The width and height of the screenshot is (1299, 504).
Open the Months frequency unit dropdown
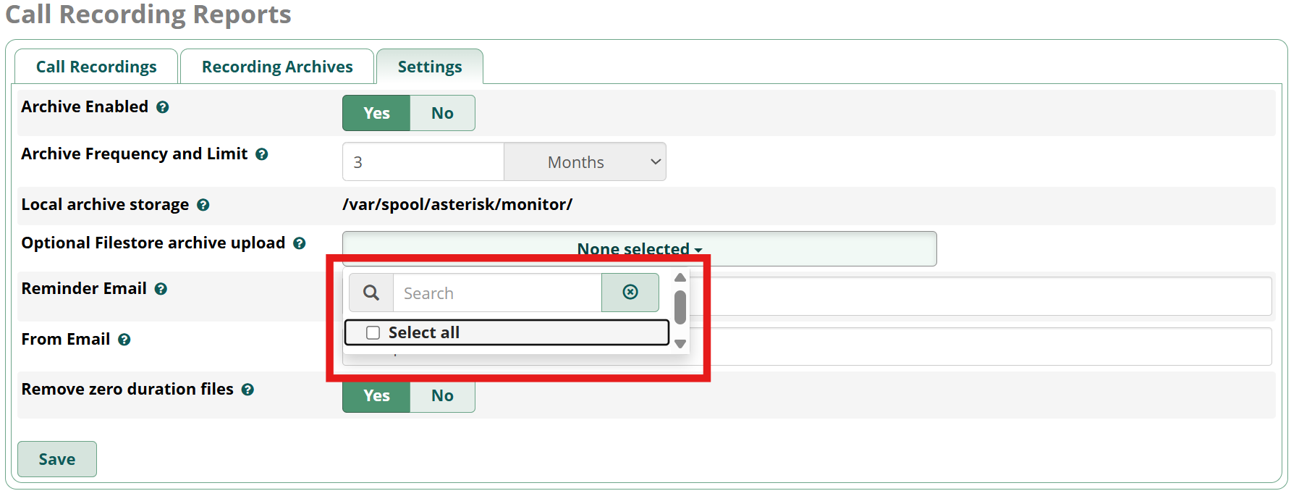(585, 162)
